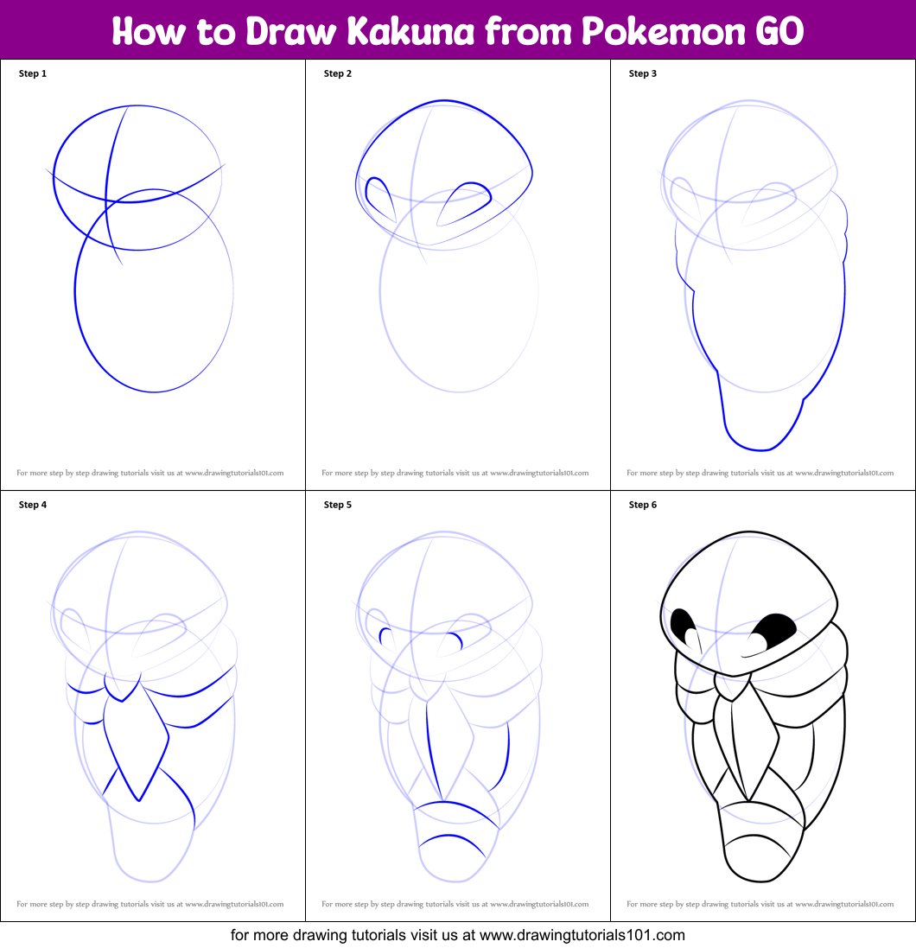The image size is (916, 948).
Task: Open drawingtutorials101.com link under Step 3
Action: tap(760, 473)
